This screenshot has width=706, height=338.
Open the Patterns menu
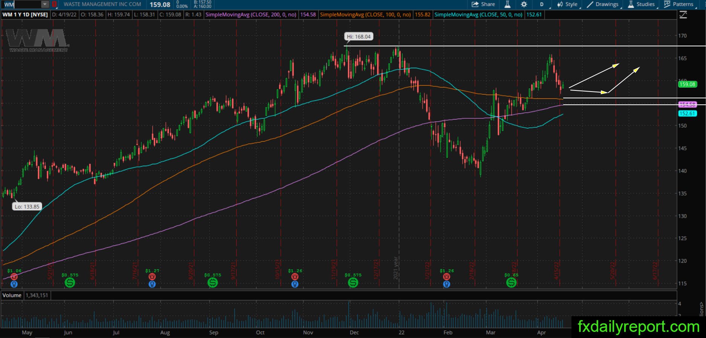point(679,4)
